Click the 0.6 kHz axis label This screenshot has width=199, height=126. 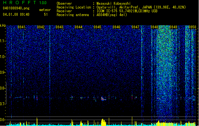pos(3,120)
